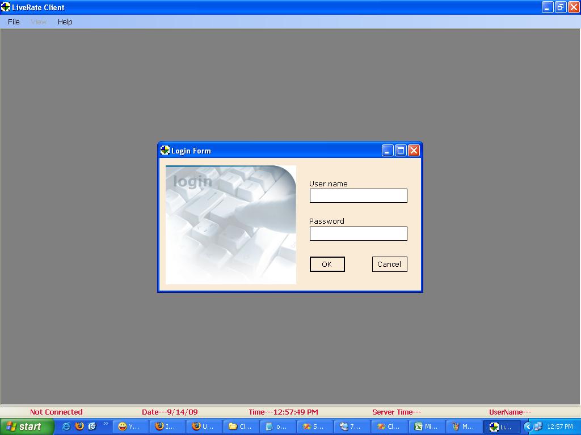The height and width of the screenshot is (435, 581).
Task: Switch to Excel taskbar item 'Mi...'
Action: point(426,427)
